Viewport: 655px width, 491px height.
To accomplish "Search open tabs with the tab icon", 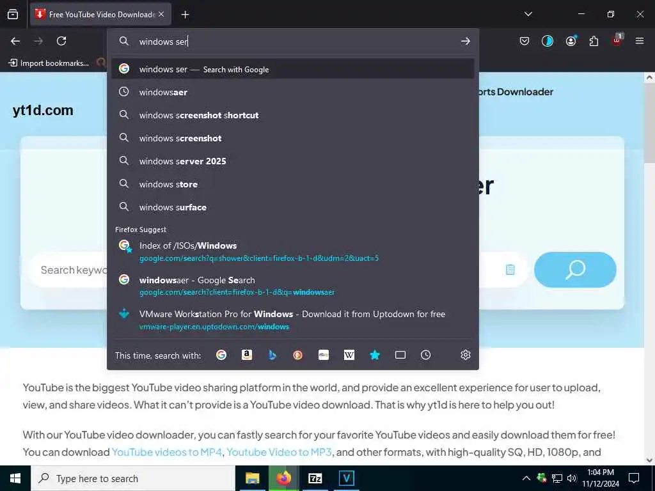I will click(x=400, y=355).
